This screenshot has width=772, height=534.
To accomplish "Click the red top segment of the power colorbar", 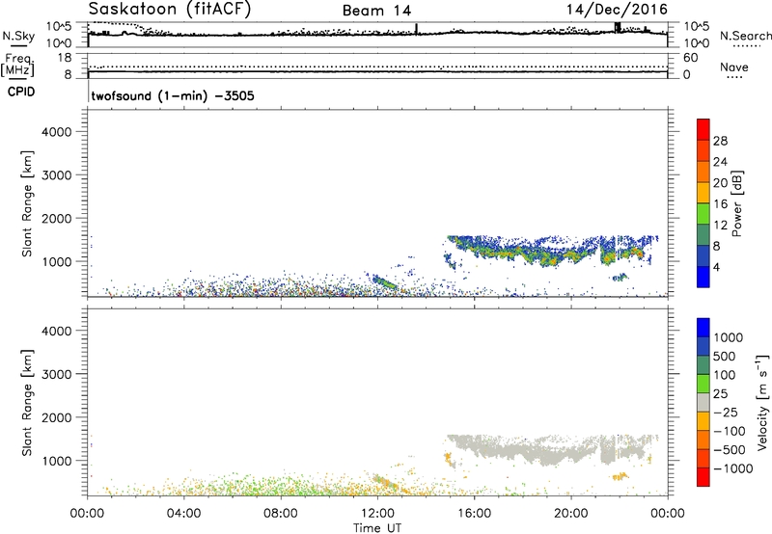I will pos(703,130).
